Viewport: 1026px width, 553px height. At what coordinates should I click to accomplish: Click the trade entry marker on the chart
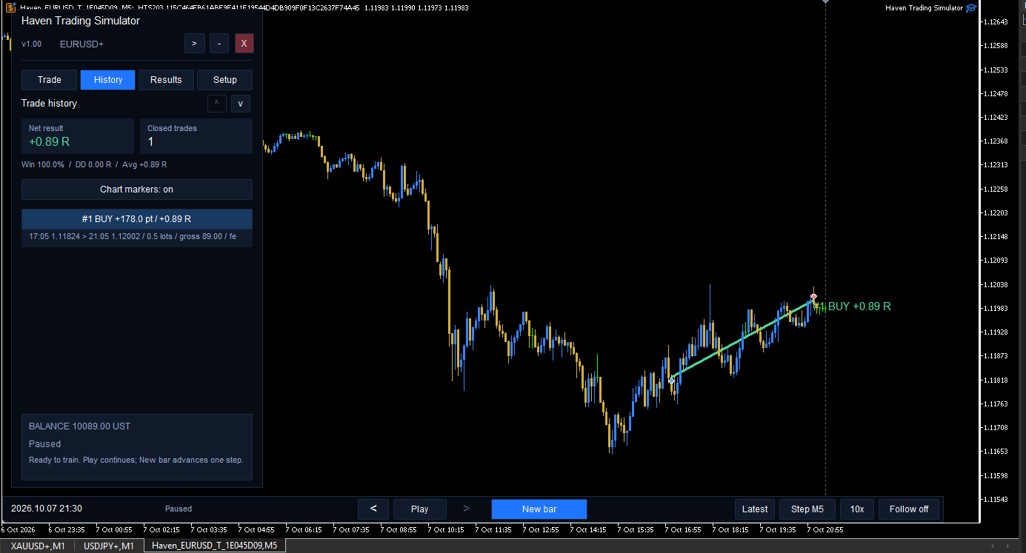[x=672, y=381]
